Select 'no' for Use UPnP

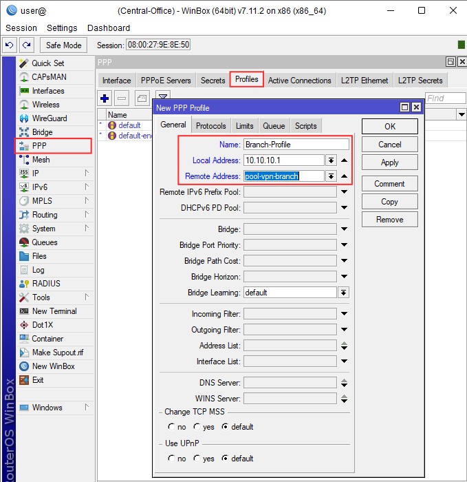pos(171,459)
